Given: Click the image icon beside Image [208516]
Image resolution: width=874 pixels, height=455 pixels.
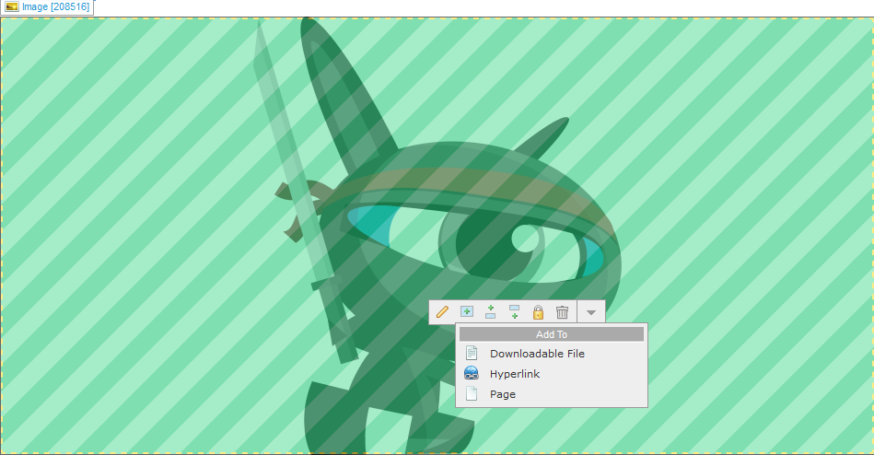Looking at the screenshot, I should coord(12,6).
